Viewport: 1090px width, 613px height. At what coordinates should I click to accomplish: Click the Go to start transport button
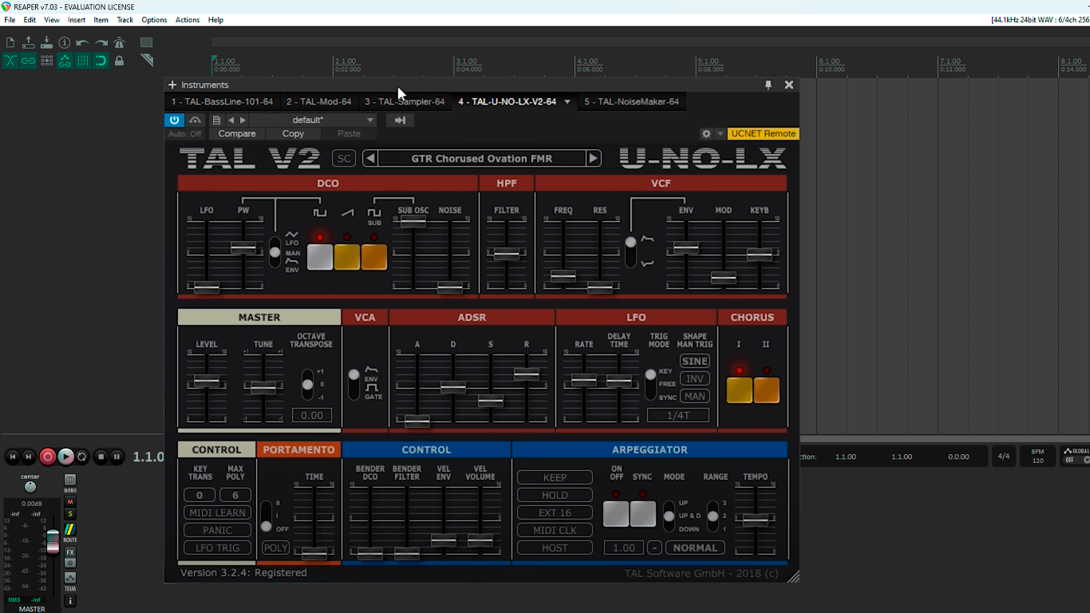(12, 457)
